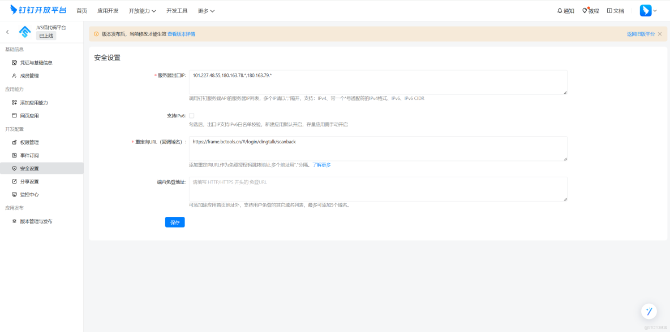Click the 端内免登地址 input field

[378, 189]
